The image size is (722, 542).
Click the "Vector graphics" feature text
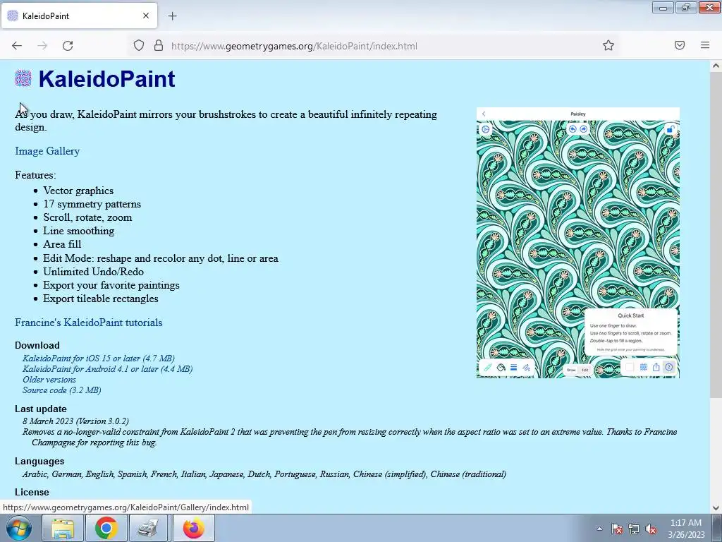pyautogui.click(x=78, y=191)
